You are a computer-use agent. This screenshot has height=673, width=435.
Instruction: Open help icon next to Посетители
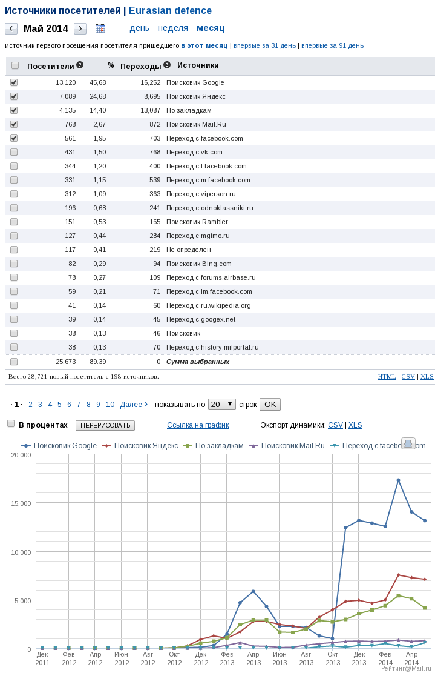point(80,65)
